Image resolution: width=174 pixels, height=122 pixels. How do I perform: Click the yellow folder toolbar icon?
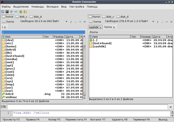click(x=25, y=12)
